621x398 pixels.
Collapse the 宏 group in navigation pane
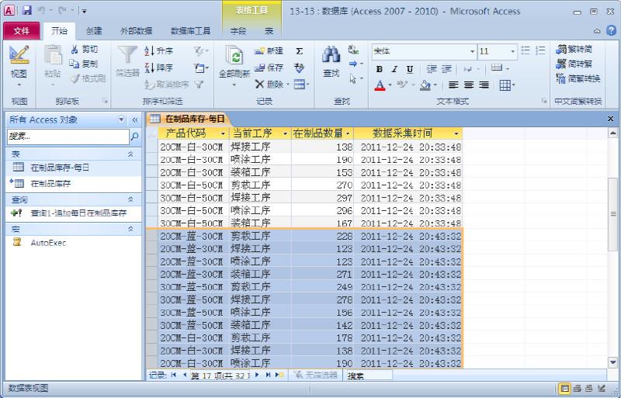[x=130, y=229]
